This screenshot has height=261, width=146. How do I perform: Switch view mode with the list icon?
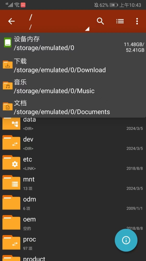(120, 21)
